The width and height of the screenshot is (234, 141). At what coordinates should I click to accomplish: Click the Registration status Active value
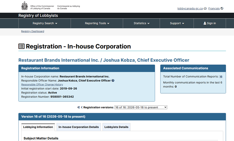point(52,93)
